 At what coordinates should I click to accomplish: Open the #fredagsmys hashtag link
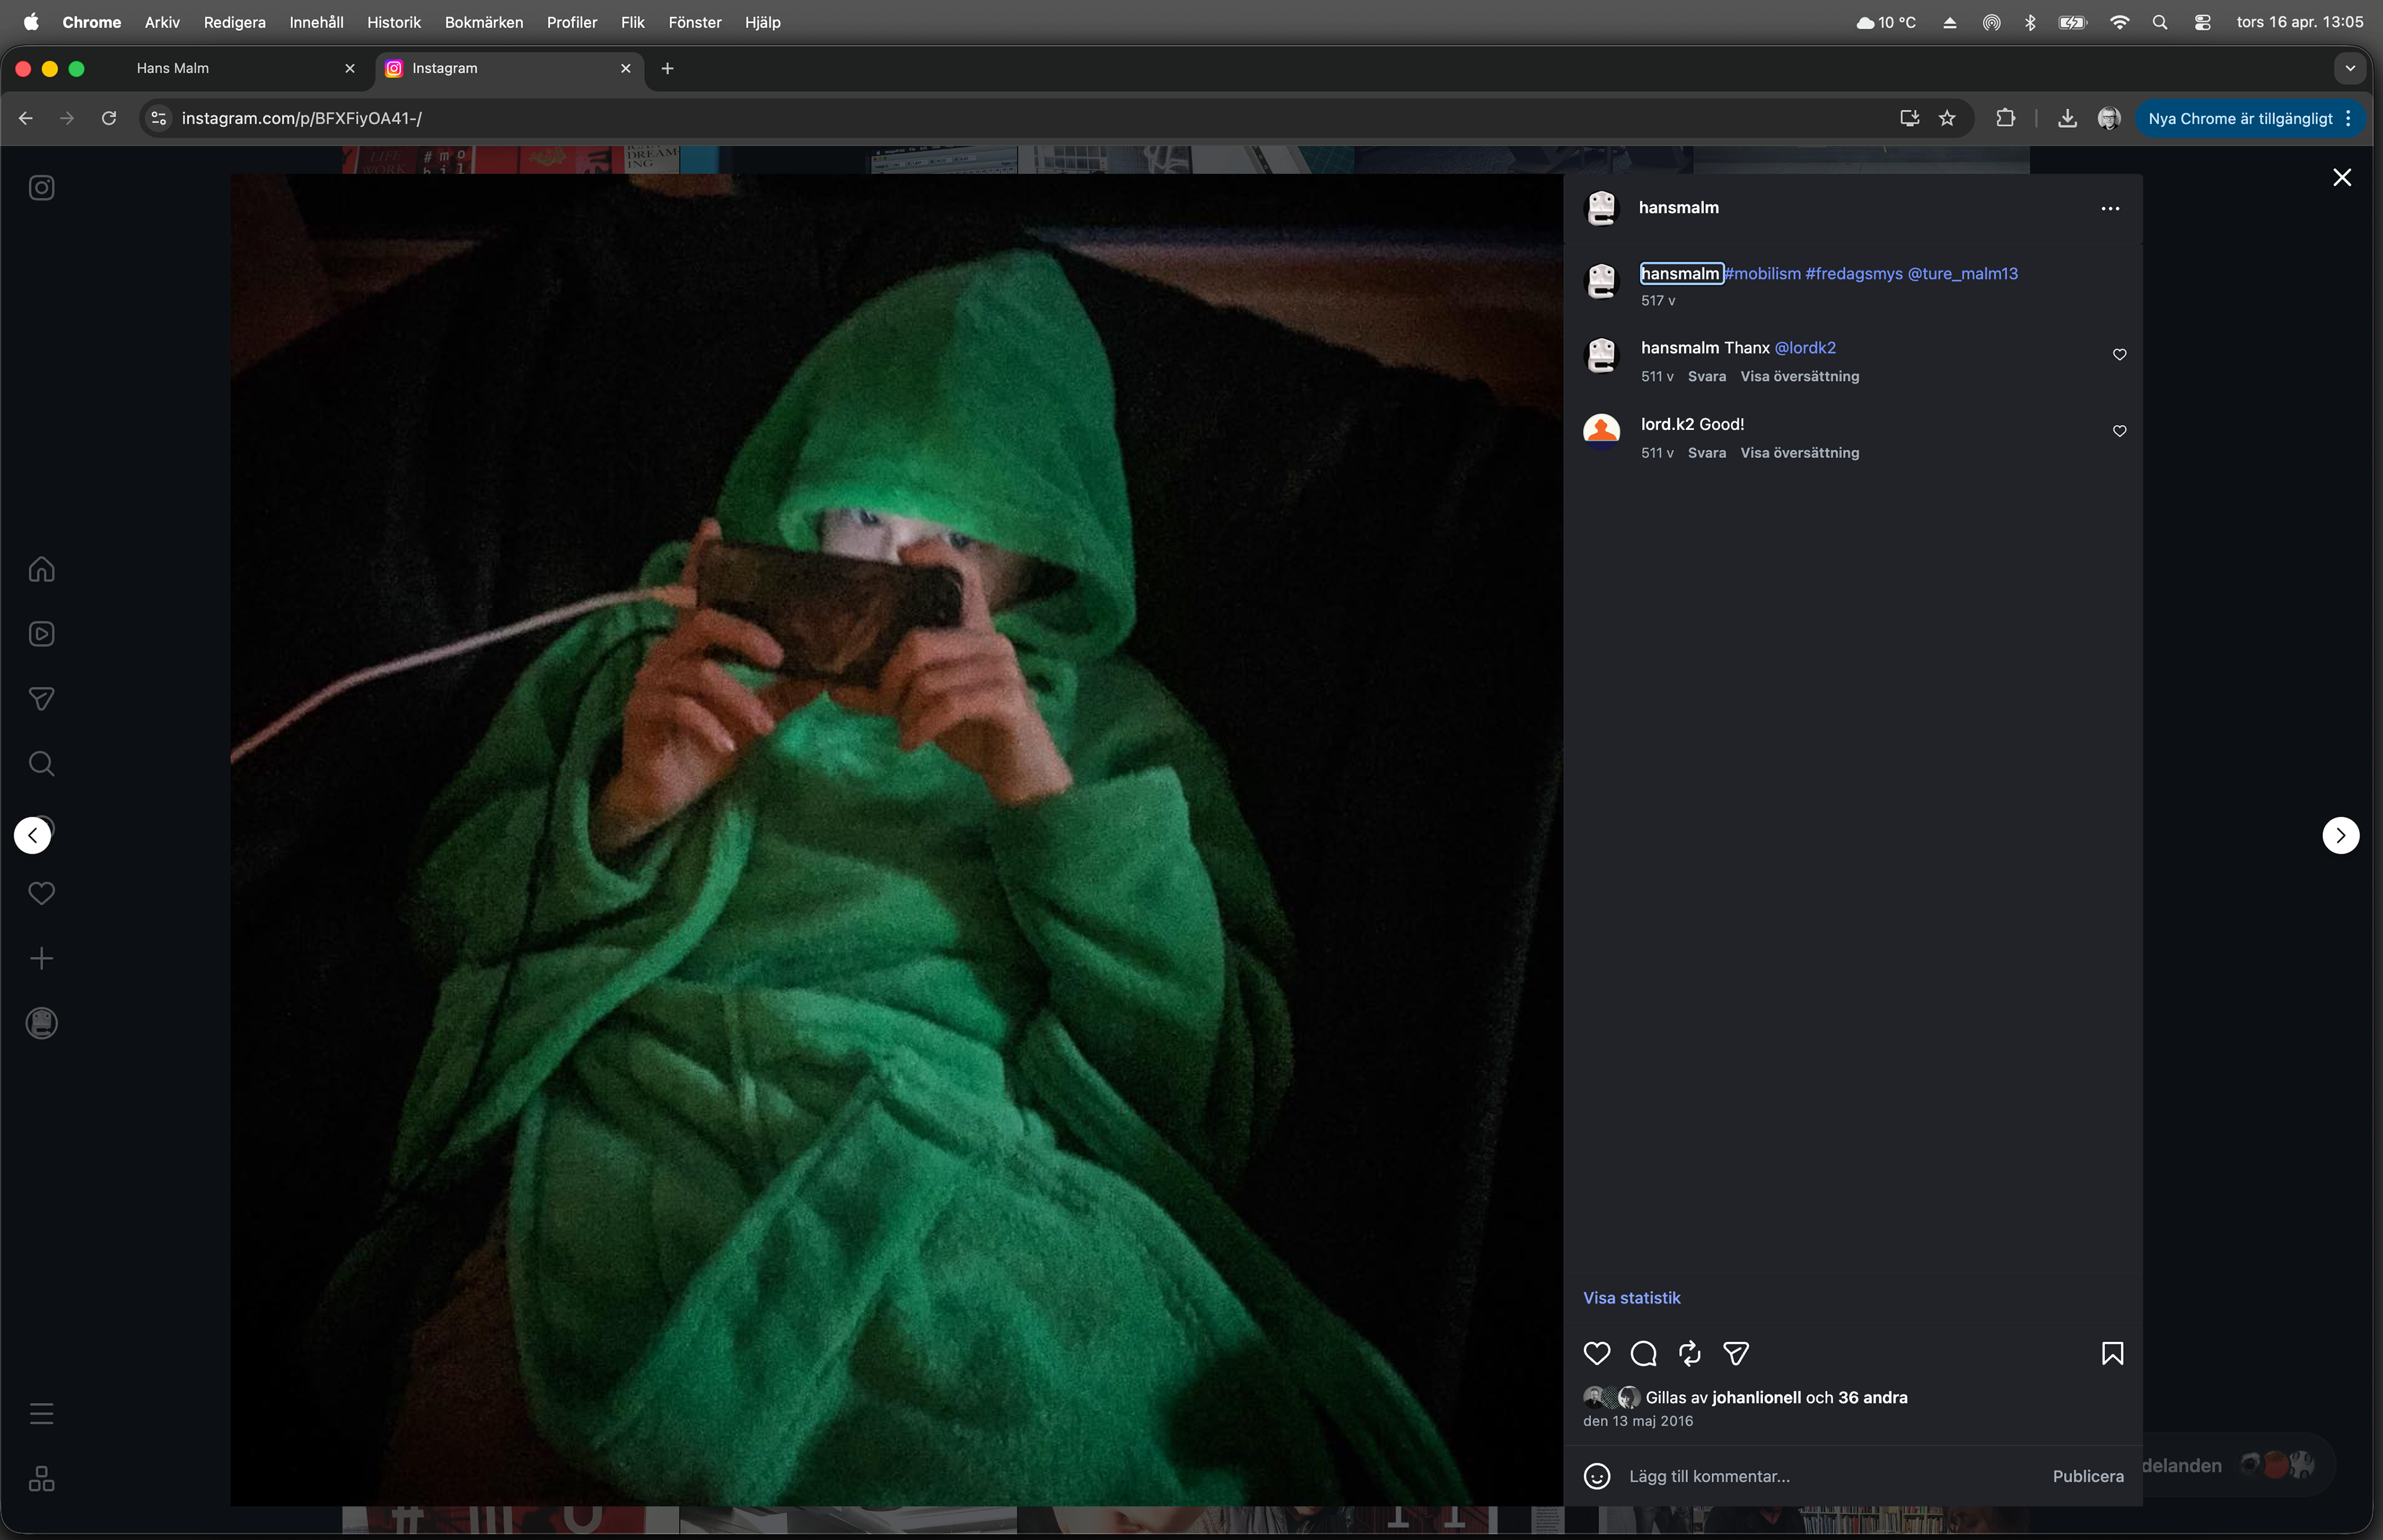coord(1853,273)
